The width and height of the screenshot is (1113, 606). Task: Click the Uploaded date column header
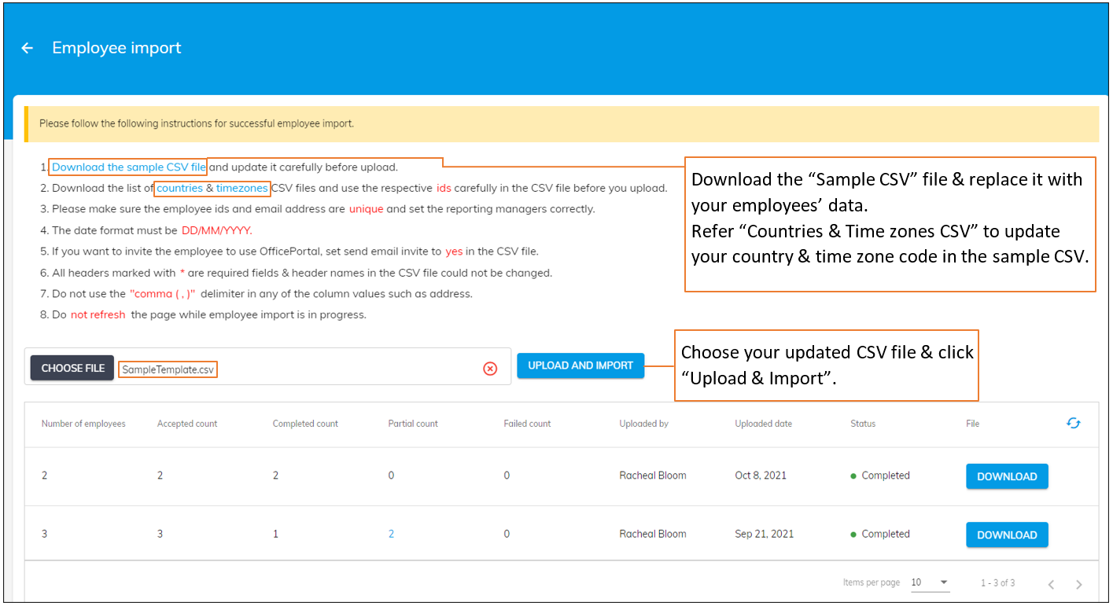pyautogui.click(x=762, y=423)
